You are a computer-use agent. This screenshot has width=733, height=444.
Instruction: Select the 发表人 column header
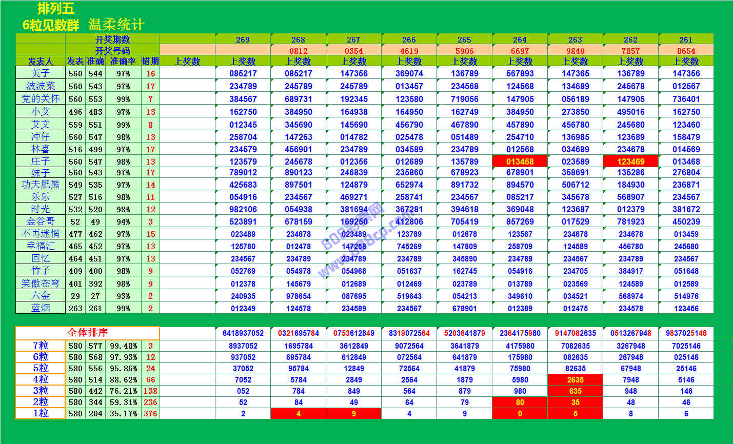[x=41, y=62]
